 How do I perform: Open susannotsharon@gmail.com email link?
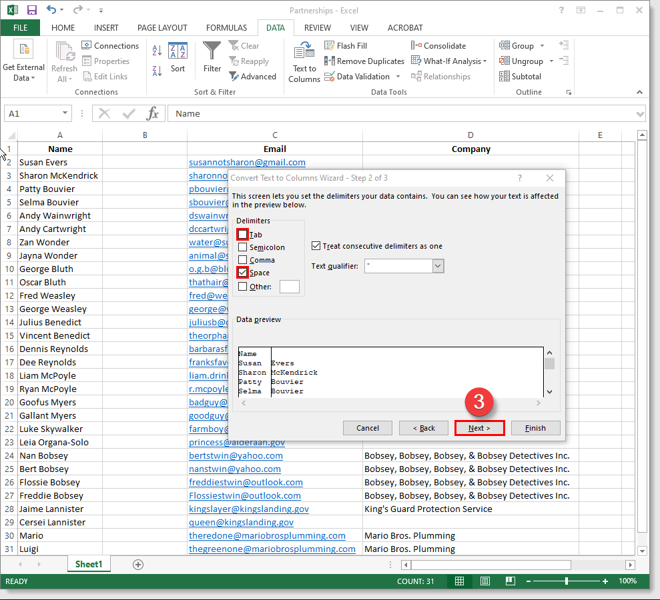point(247,162)
